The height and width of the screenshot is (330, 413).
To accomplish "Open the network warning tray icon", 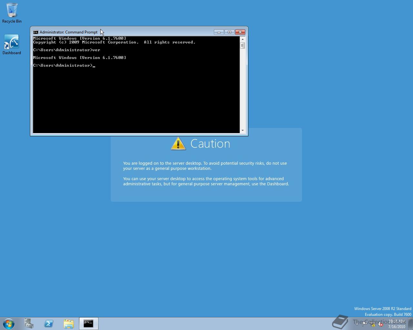I will coord(373,324).
